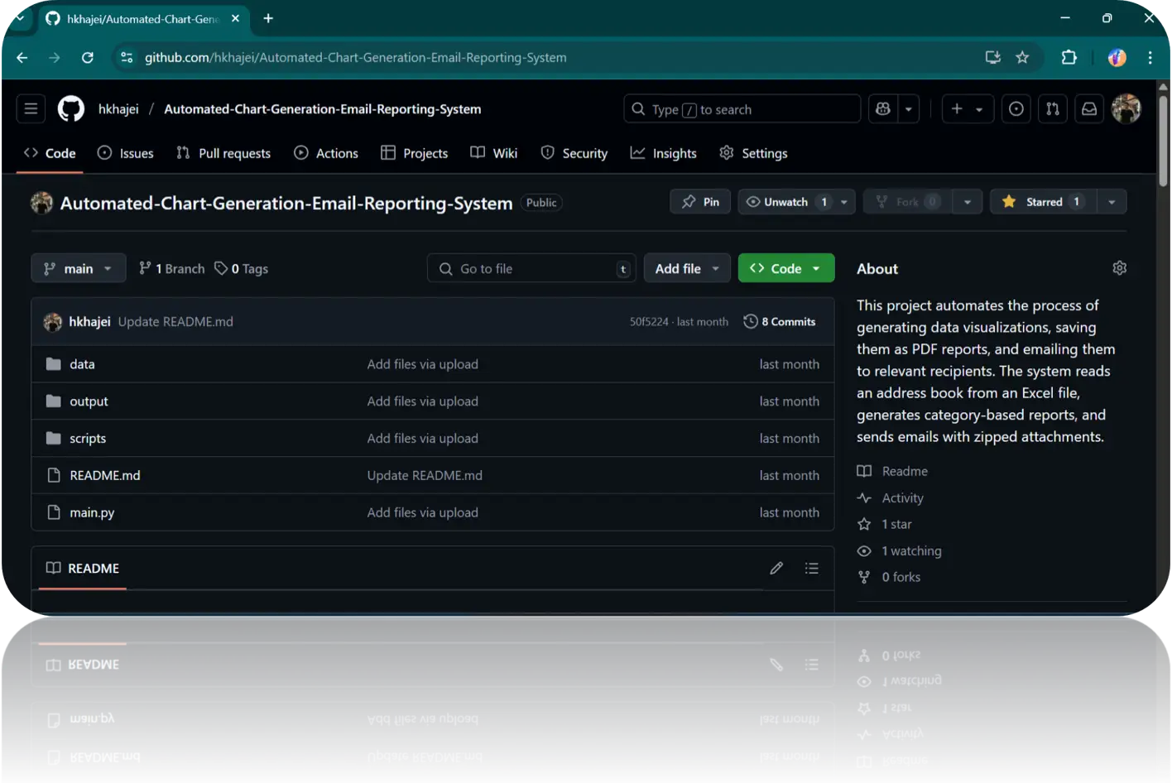Open the GitHub Copilot chat icon

pos(882,108)
